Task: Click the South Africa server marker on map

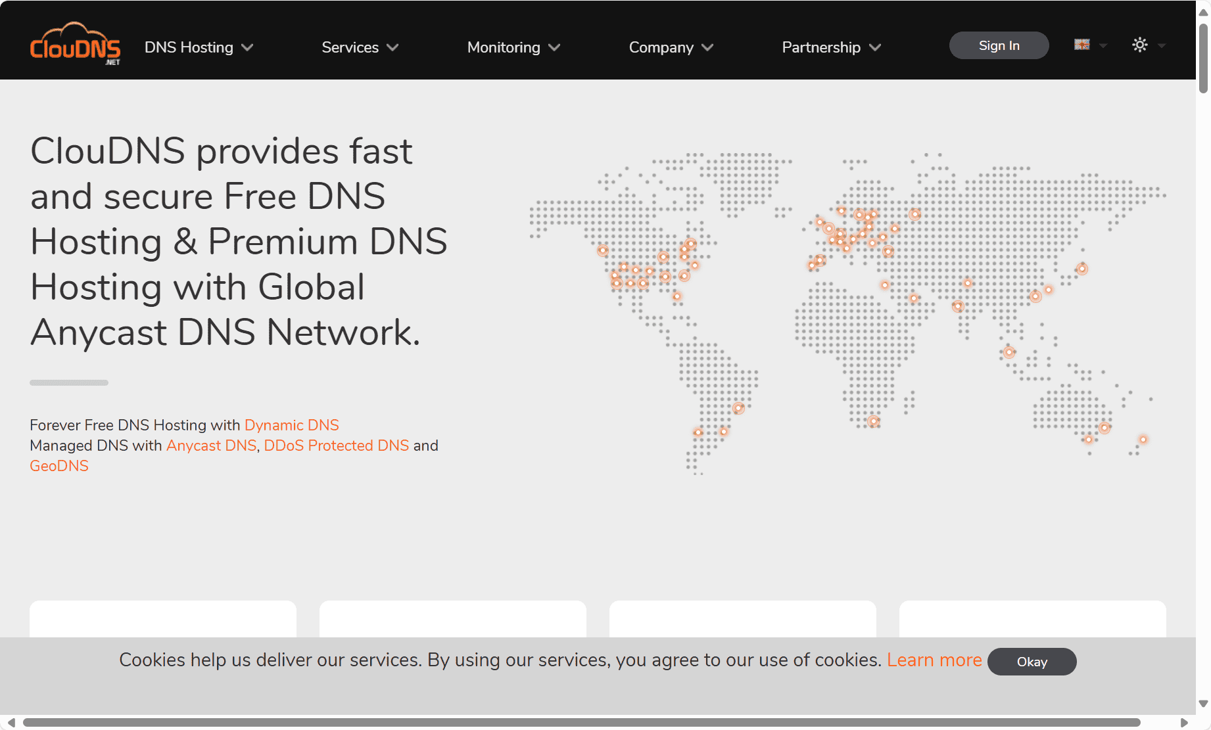Action: coord(873,421)
